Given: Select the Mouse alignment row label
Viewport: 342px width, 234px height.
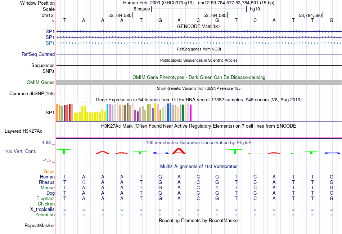Looking at the screenshot, I should click(48, 188).
